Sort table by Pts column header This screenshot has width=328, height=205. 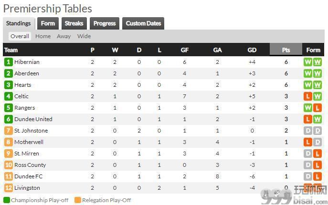(286, 50)
